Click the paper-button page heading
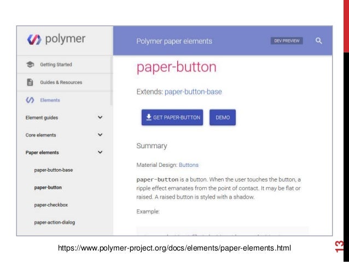Viewport: 349px width, 262px height. click(177, 67)
